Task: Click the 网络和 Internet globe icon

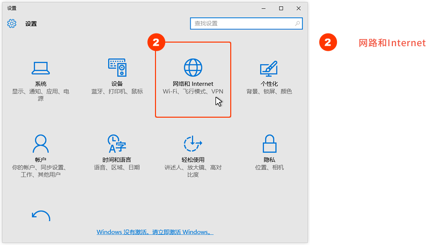Action: pyautogui.click(x=193, y=68)
